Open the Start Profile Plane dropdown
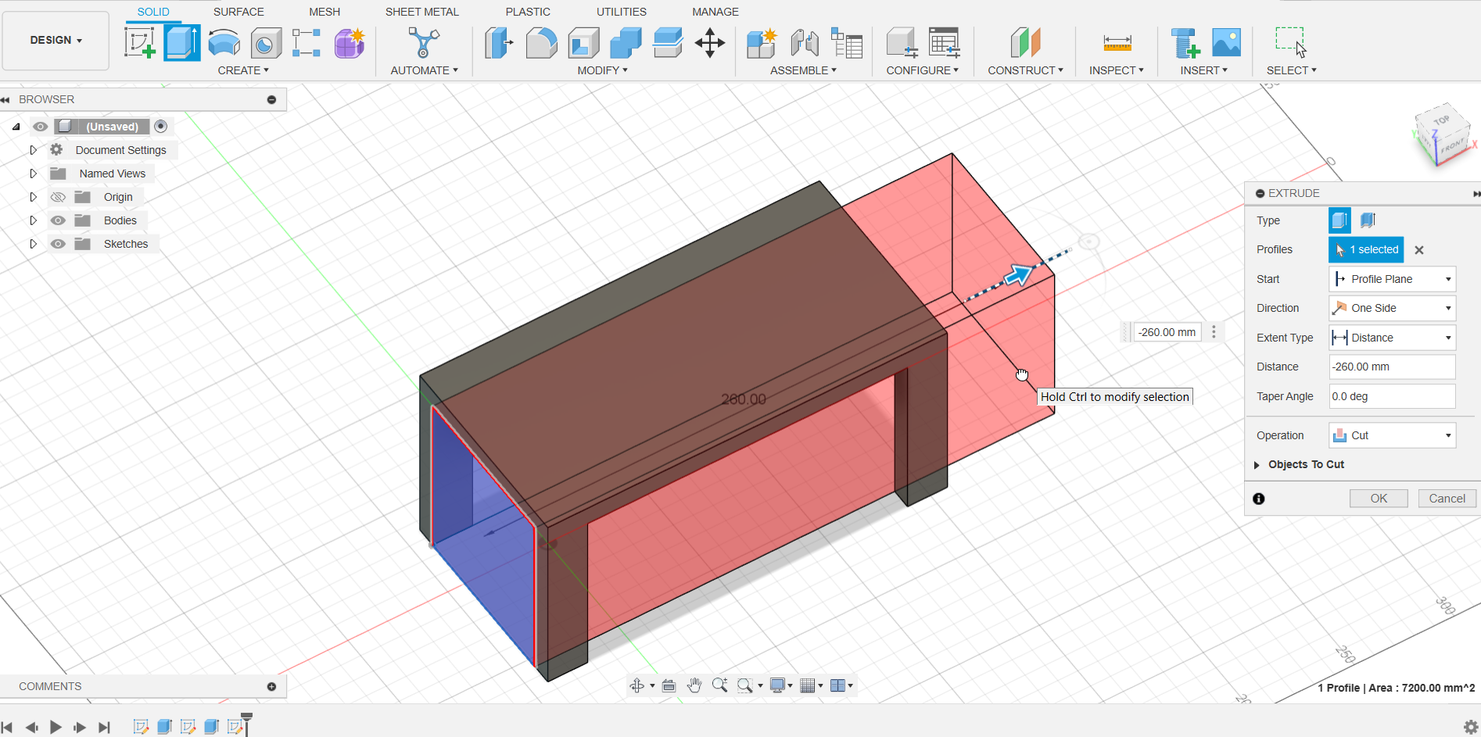 coord(1392,279)
